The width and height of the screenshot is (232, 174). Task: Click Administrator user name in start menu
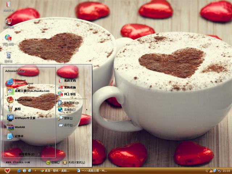click(15, 71)
